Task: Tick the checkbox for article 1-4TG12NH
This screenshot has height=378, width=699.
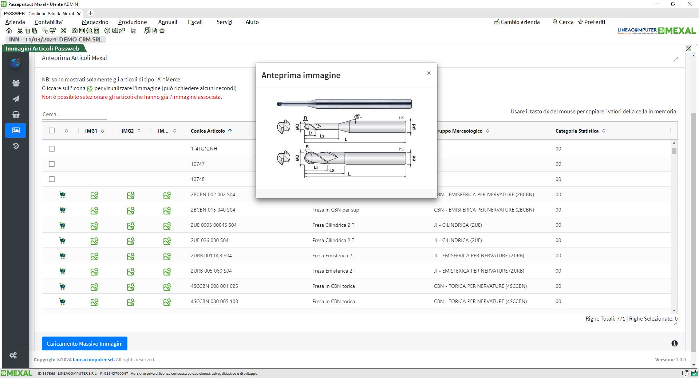Action: pyautogui.click(x=52, y=149)
